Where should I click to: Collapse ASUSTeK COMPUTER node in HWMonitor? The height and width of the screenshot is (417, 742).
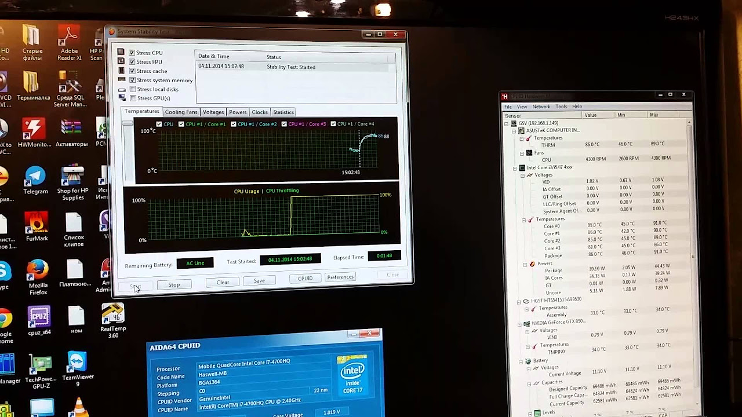coord(514,131)
